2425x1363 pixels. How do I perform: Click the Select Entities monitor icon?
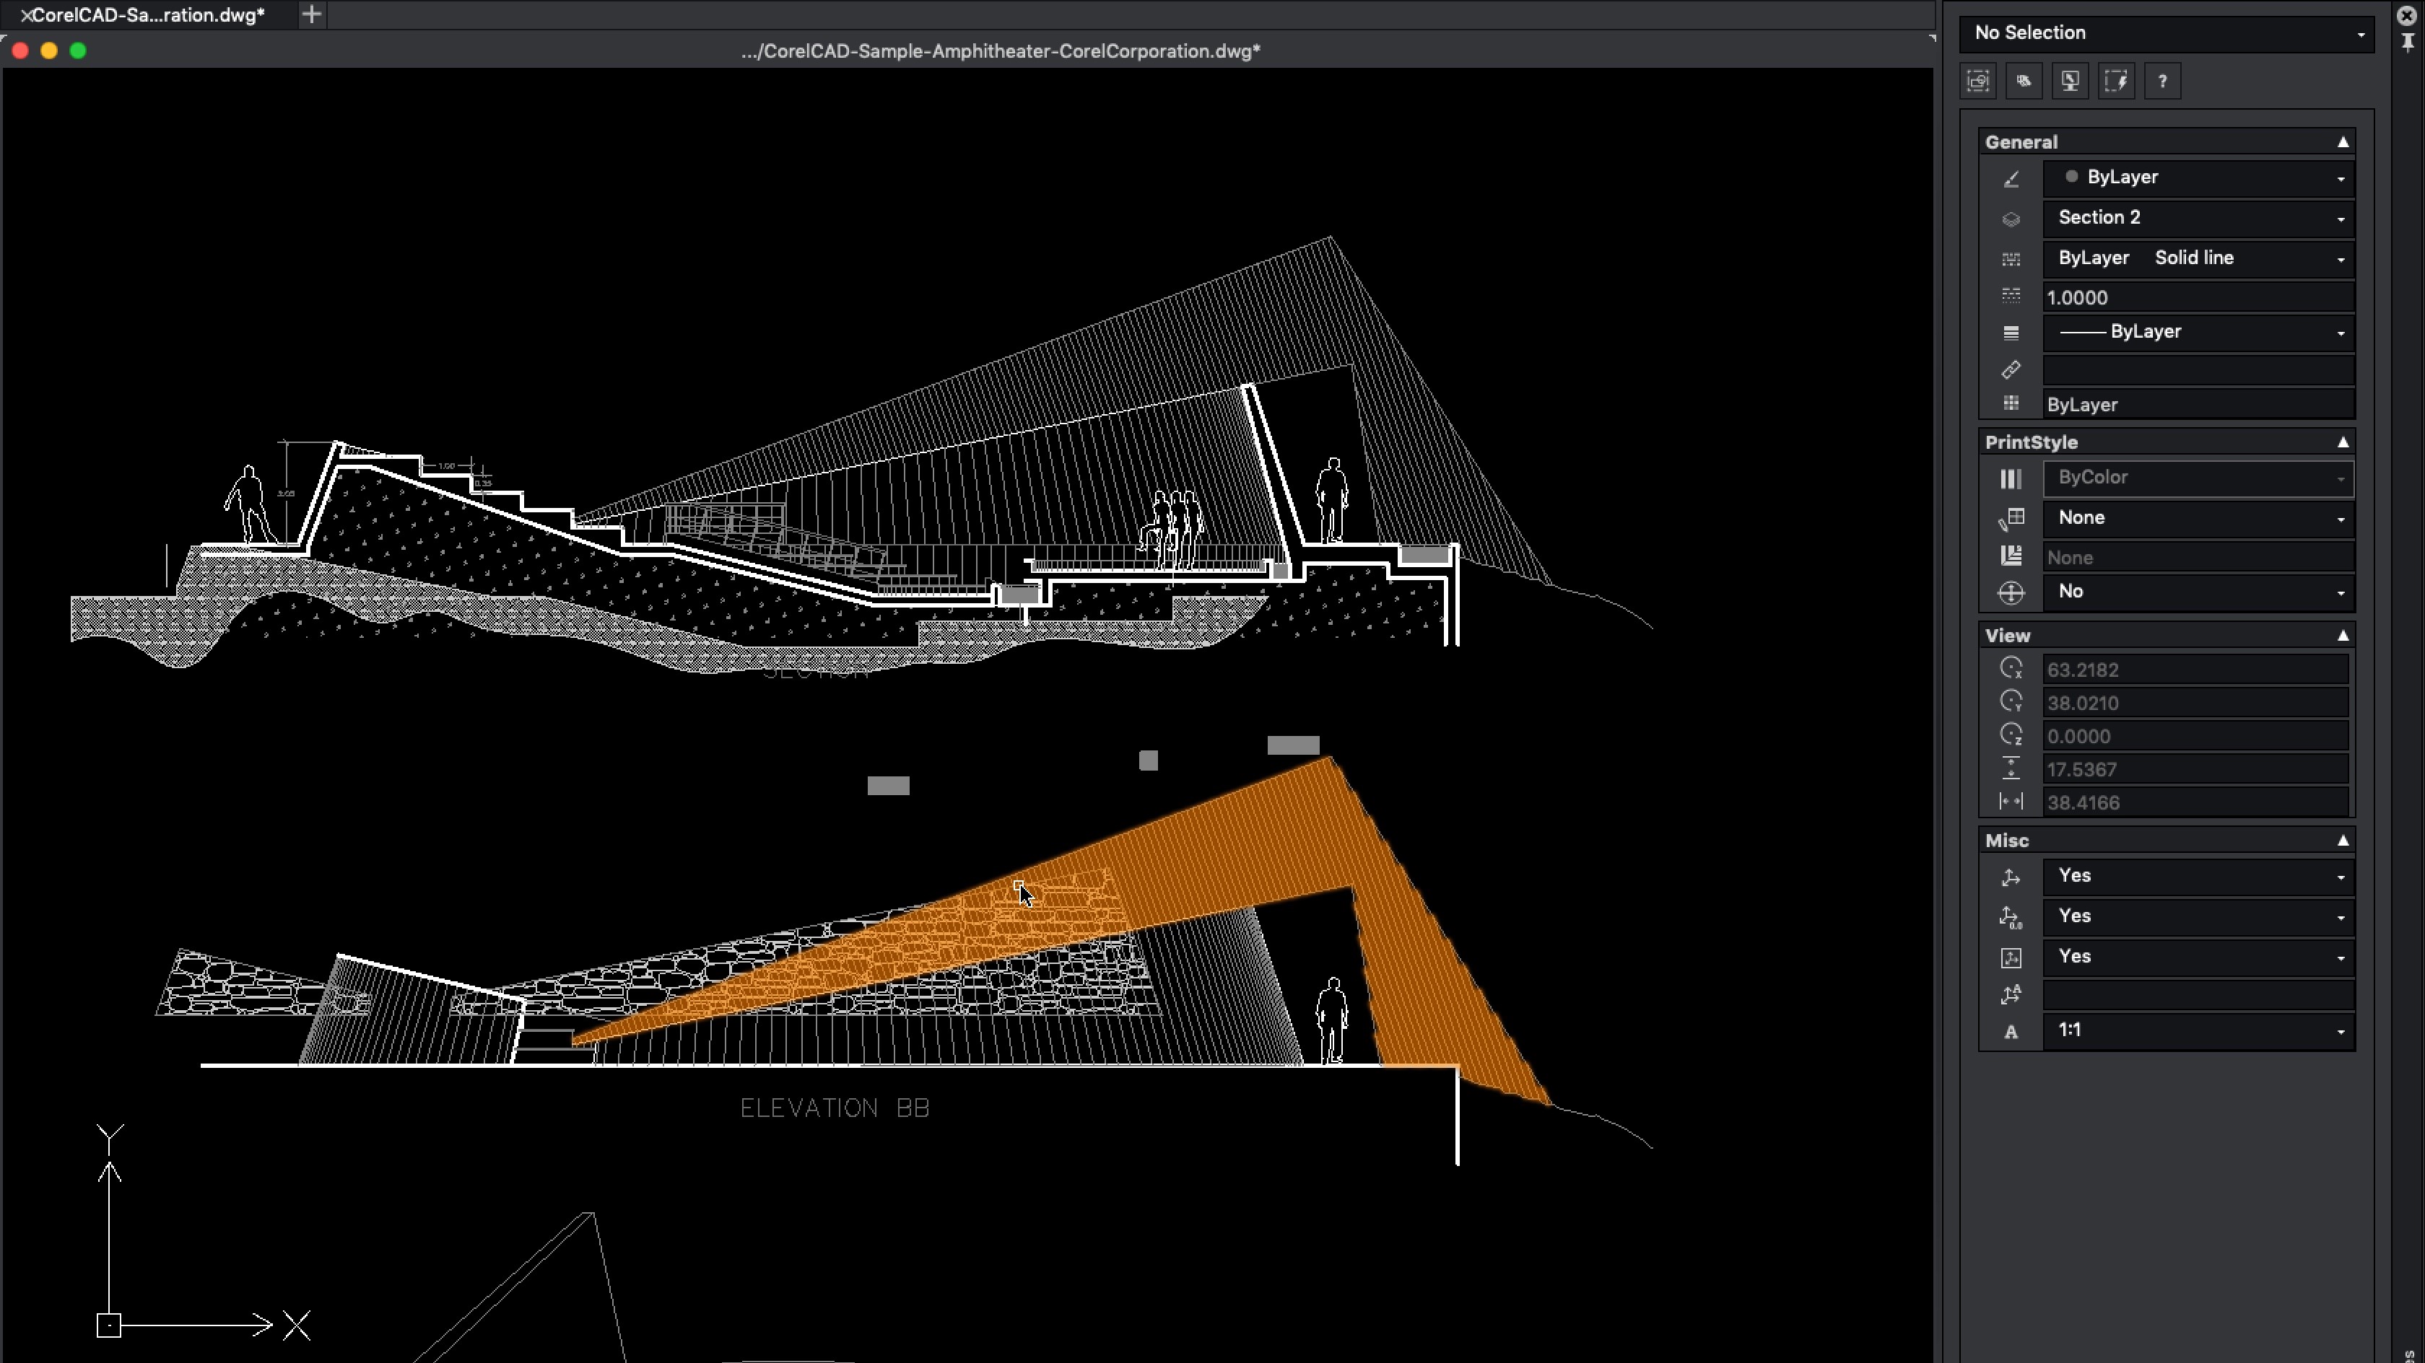point(2070,81)
